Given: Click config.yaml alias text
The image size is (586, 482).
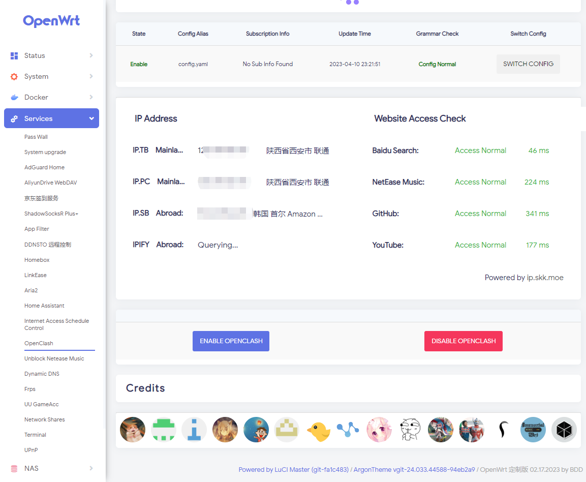Looking at the screenshot, I should pyautogui.click(x=193, y=64).
